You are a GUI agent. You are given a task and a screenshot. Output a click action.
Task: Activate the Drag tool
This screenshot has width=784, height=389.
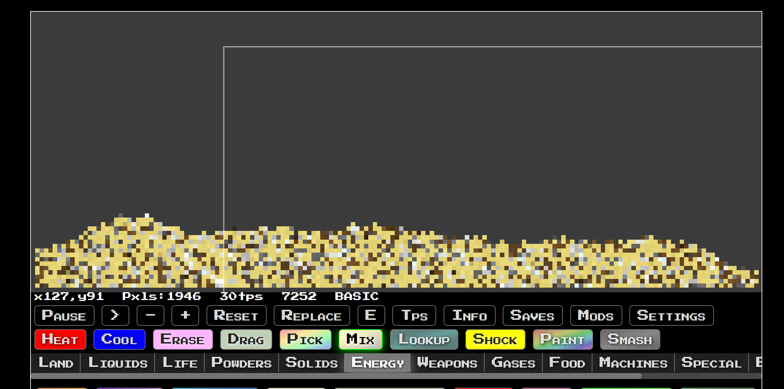tap(246, 340)
